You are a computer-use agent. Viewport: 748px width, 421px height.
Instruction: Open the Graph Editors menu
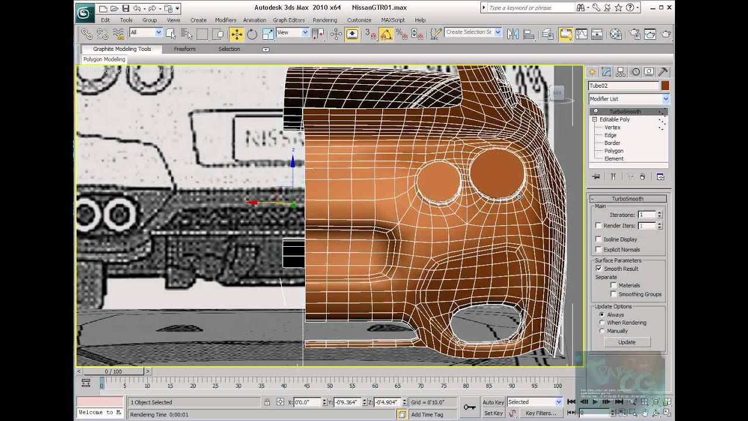[289, 20]
